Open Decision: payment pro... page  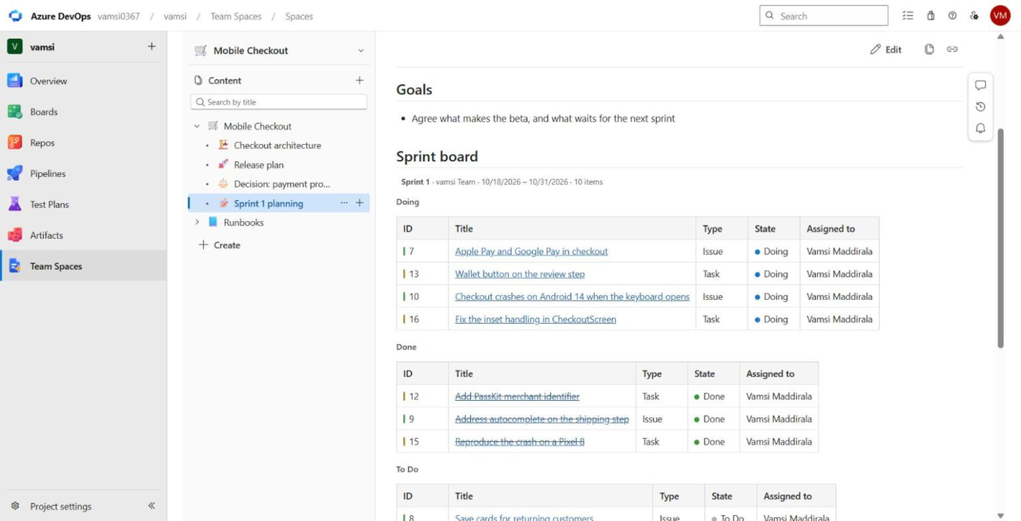[282, 184]
